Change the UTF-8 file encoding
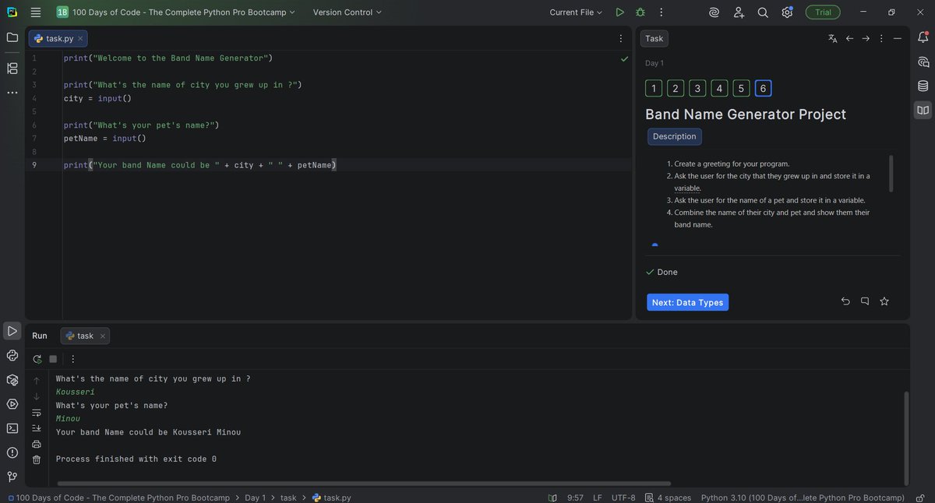The image size is (935, 503). coord(623,498)
